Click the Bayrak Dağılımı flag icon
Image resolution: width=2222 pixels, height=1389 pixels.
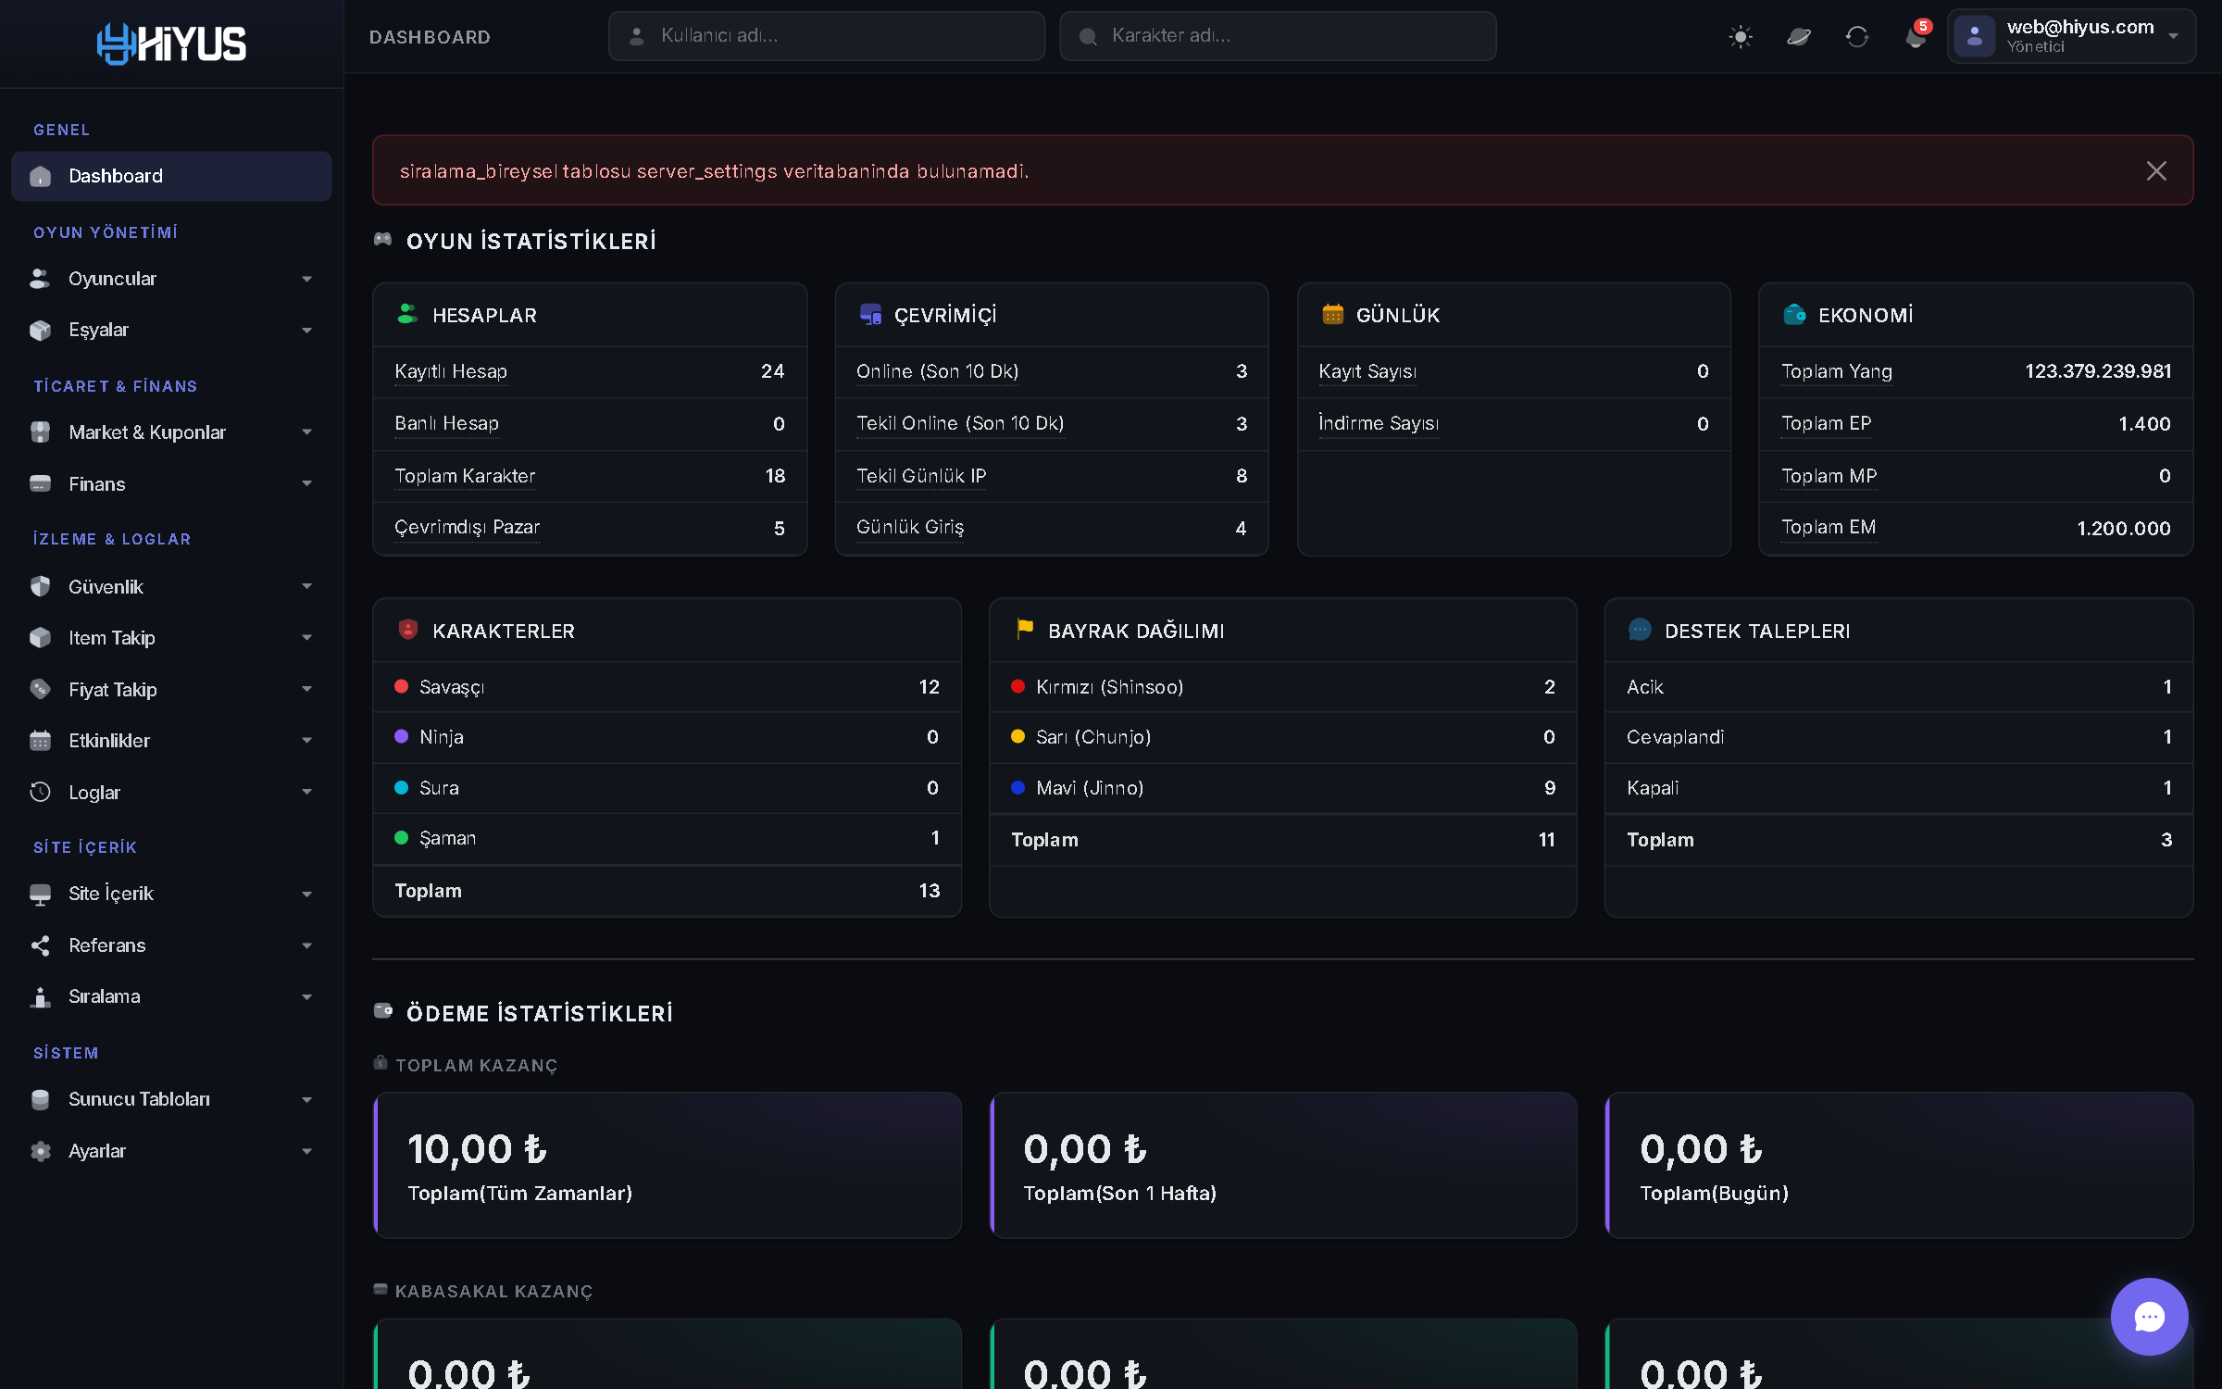point(1024,630)
